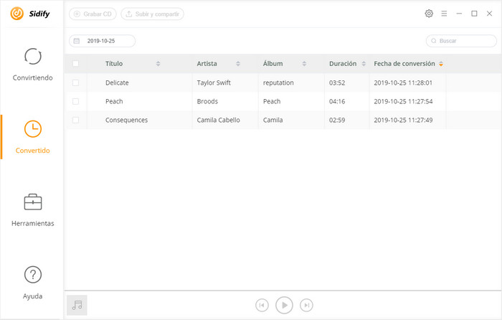Skip to next track
The height and width of the screenshot is (320, 502).
[x=306, y=305]
